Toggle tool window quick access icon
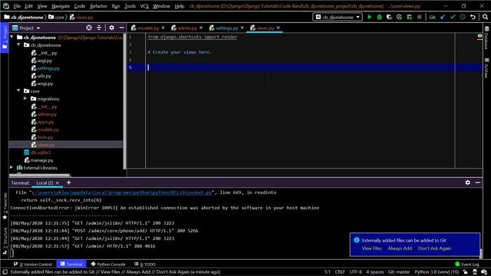 [5, 272]
